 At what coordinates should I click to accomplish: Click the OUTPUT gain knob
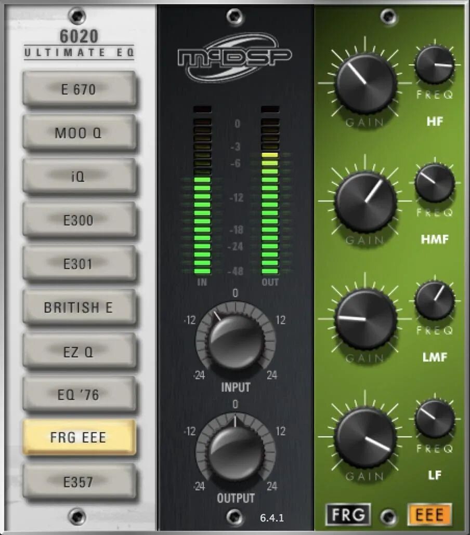[x=236, y=452]
